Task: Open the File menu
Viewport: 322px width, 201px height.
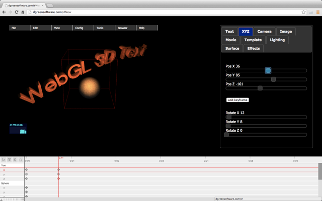Action: pos(14,28)
